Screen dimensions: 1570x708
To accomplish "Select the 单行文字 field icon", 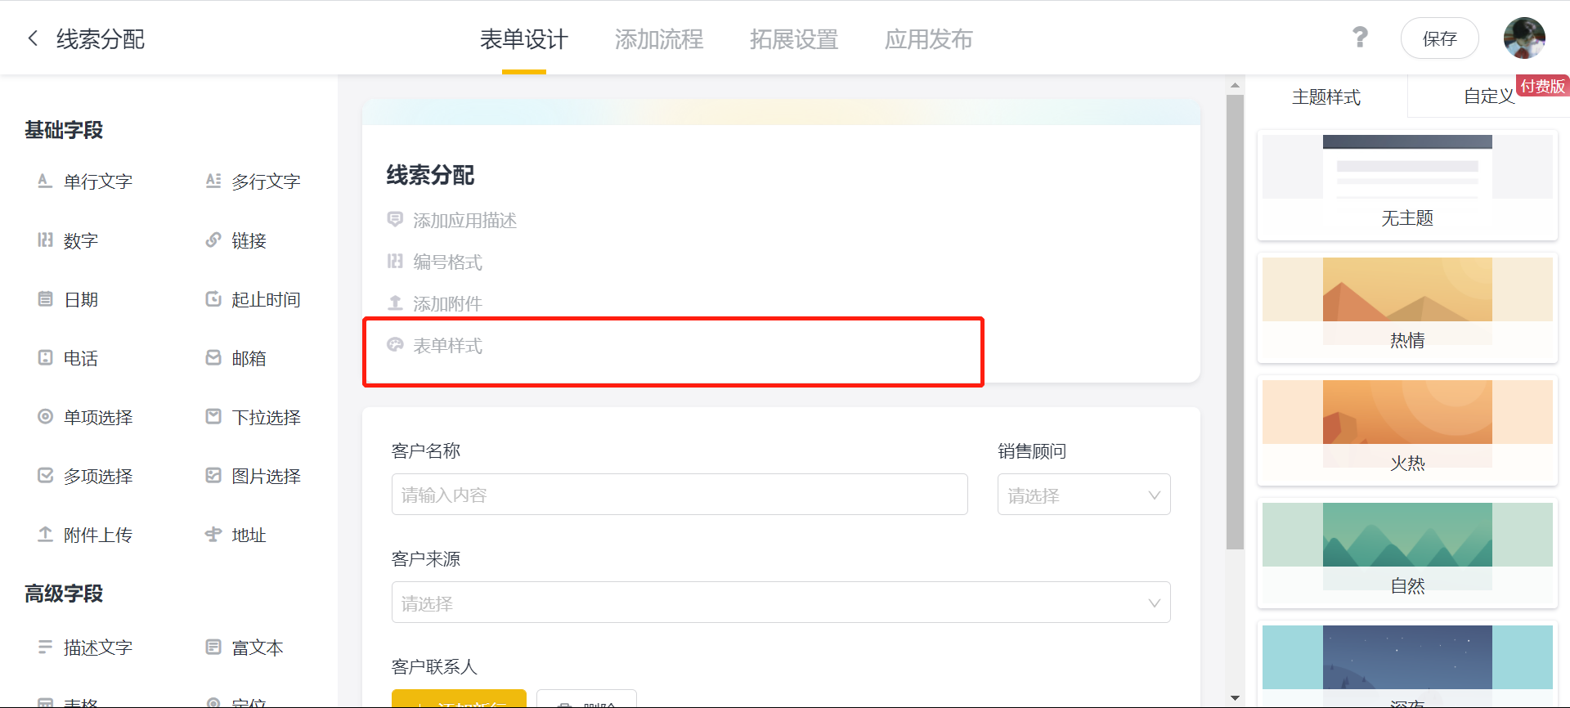I will pyautogui.click(x=45, y=181).
